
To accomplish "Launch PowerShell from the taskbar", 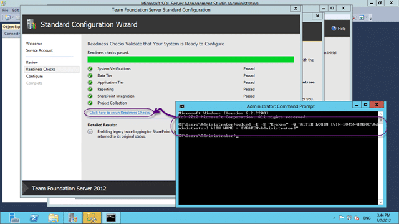I will (34, 218).
